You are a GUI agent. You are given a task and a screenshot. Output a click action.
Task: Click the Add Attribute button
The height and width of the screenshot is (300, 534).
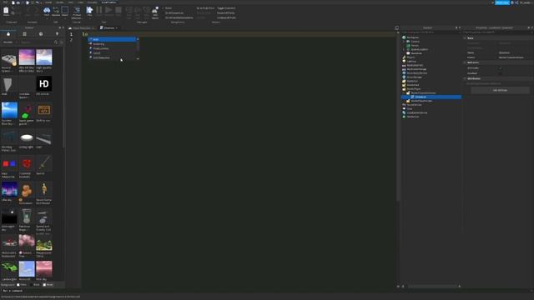(500, 90)
